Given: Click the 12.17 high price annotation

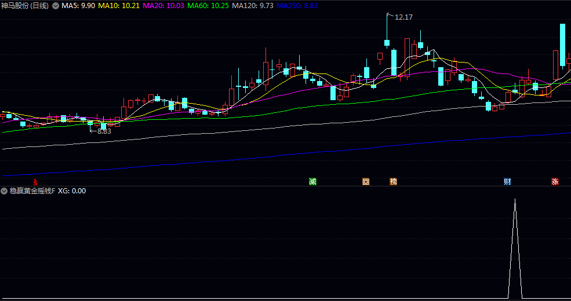Looking at the screenshot, I should click(x=403, y=17).
